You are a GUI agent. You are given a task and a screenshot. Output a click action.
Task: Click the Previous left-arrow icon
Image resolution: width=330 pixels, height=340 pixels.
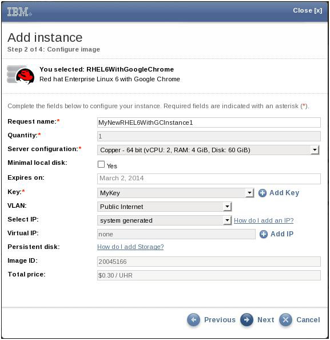coord(193,319)
